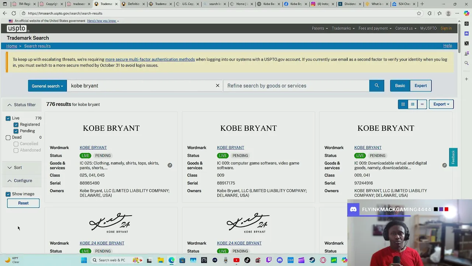Open Discord from taskbar
This screenshot has height=266, width=472.
pos(280,260)
